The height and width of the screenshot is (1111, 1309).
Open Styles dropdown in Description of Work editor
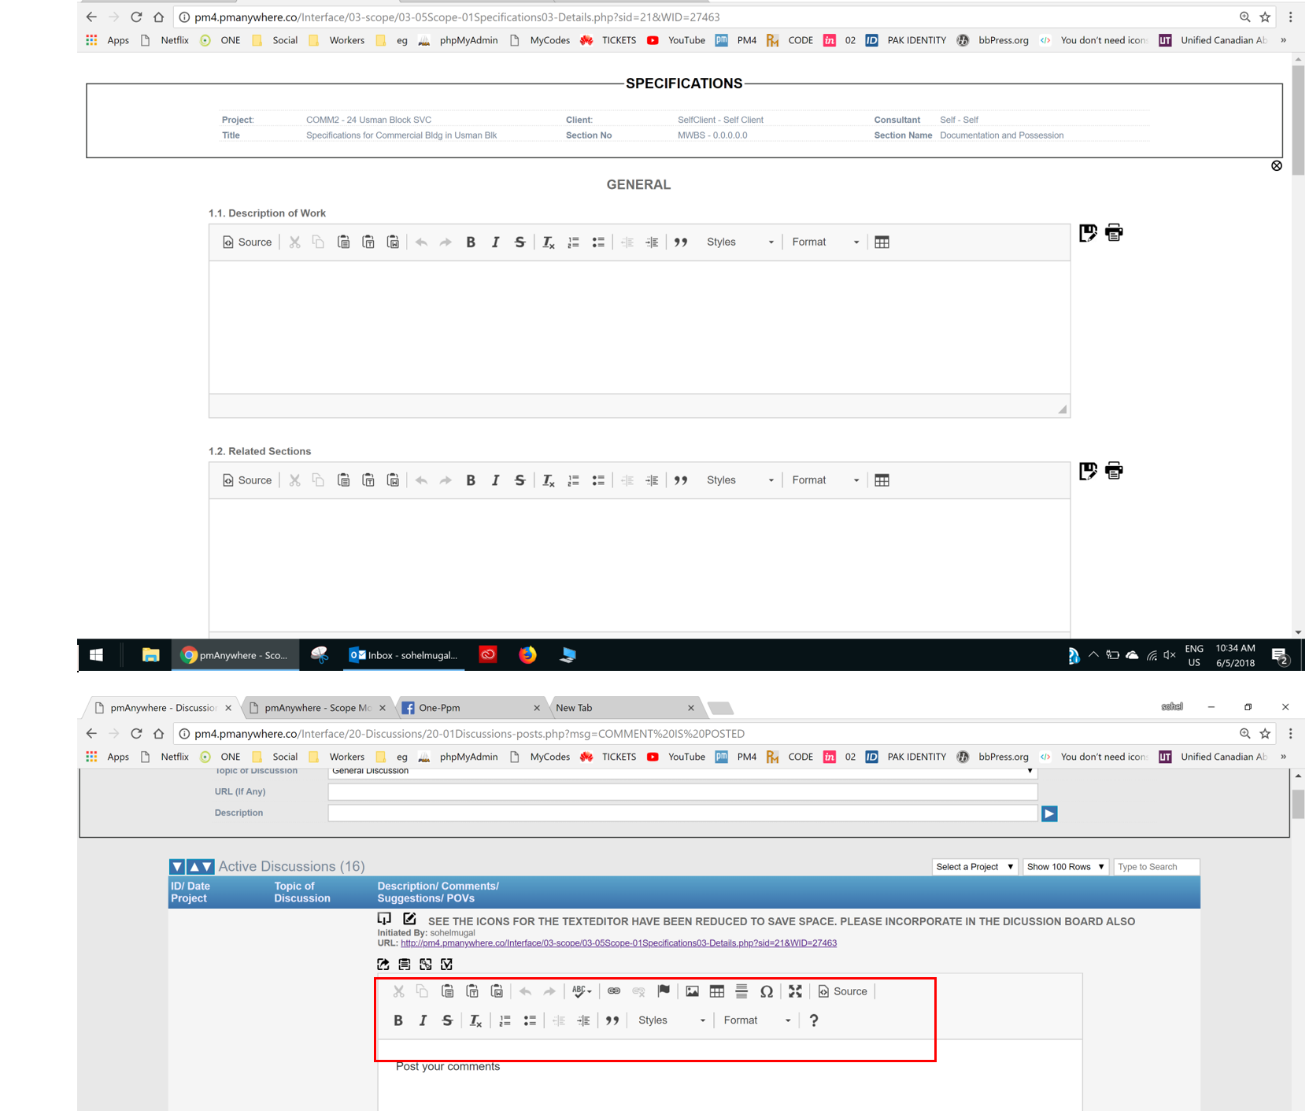point(739,243)
